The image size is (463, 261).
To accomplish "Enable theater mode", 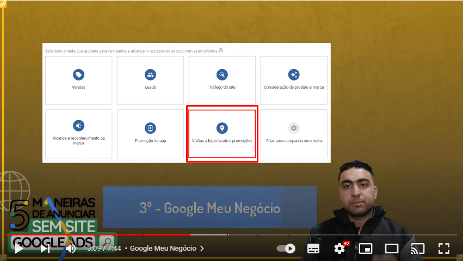I will tap(392, 248).
